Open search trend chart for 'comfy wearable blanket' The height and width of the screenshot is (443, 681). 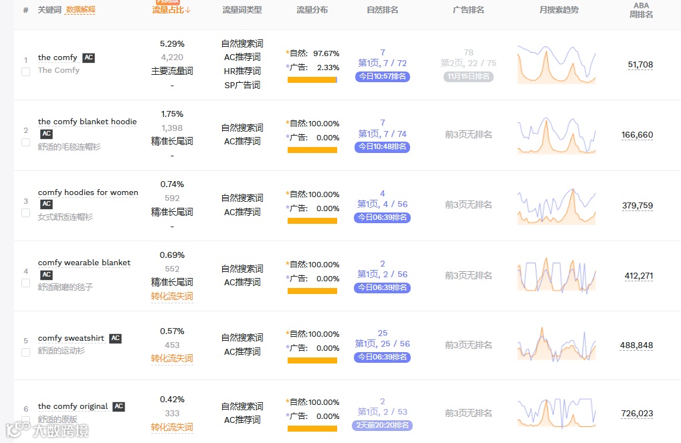pyautogui.click(x=557, y=275)
